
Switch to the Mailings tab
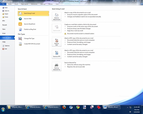(43, 4)
